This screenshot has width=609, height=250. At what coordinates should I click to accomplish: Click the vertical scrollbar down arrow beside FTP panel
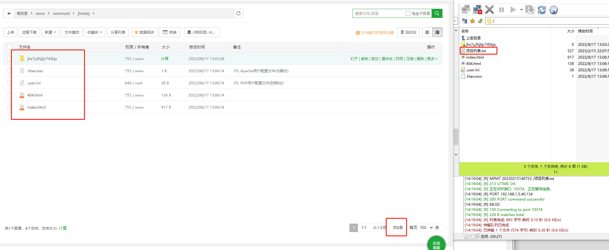coord(456,154)
